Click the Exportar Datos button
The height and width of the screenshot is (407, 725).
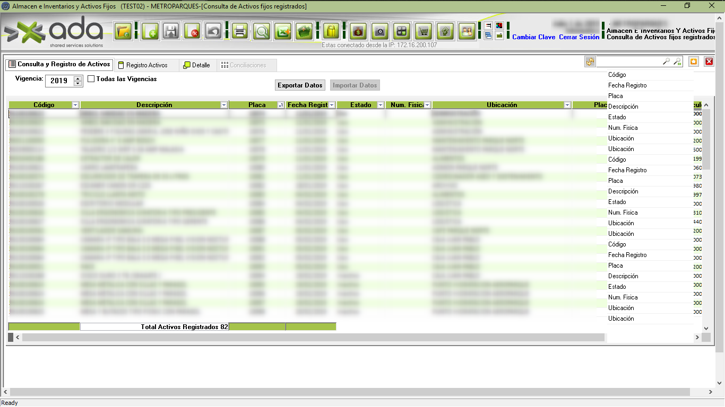point(300,85)
